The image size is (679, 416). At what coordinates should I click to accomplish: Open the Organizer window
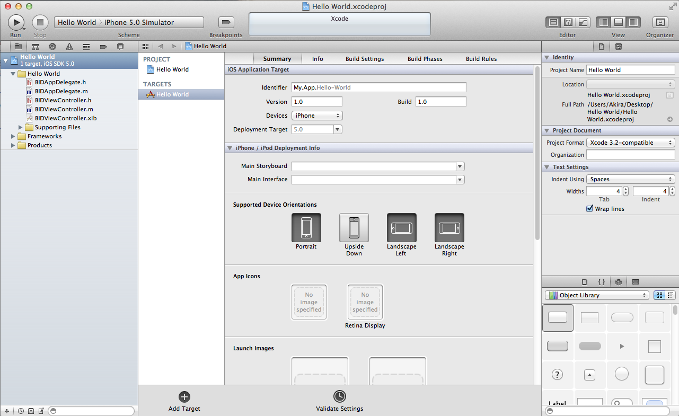point(660,22)
